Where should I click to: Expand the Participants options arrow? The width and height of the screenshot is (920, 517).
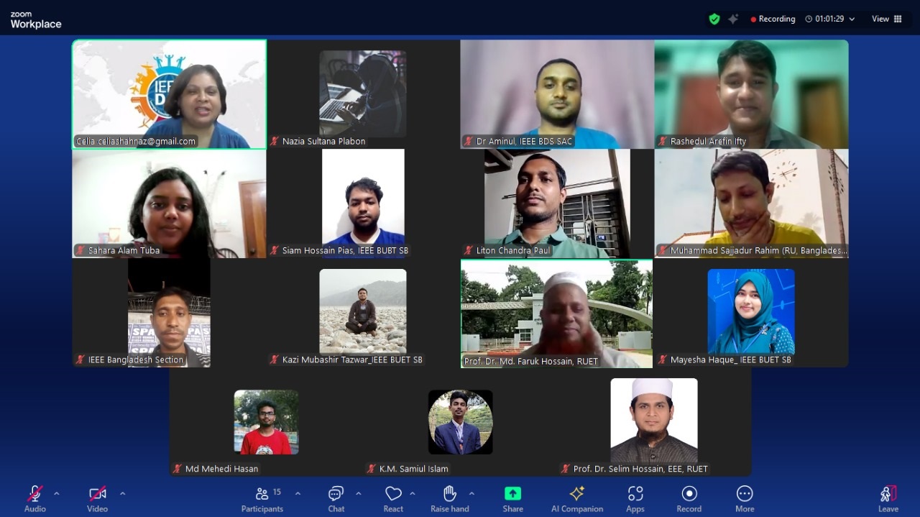tap(298, 493)
